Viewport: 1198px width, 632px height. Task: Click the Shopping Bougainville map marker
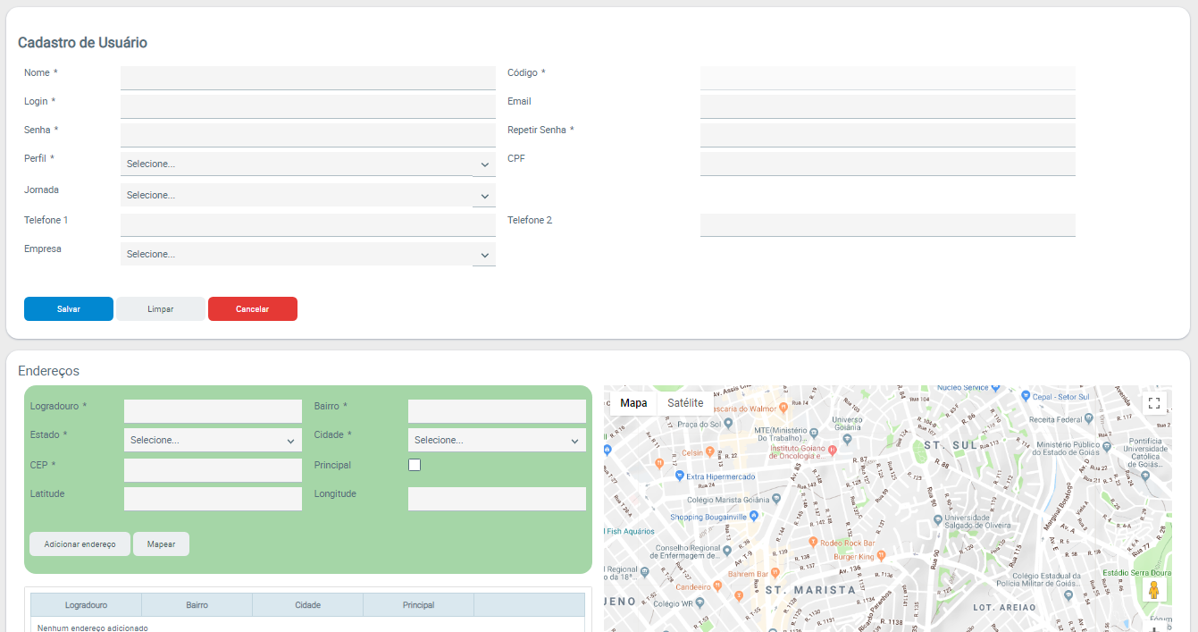(754, 516)
